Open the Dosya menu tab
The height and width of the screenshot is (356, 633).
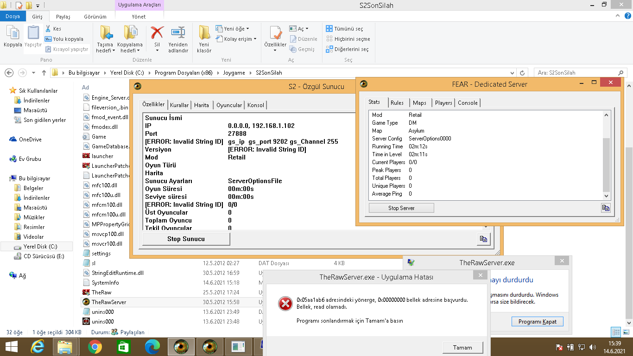(x=13, y=16)
